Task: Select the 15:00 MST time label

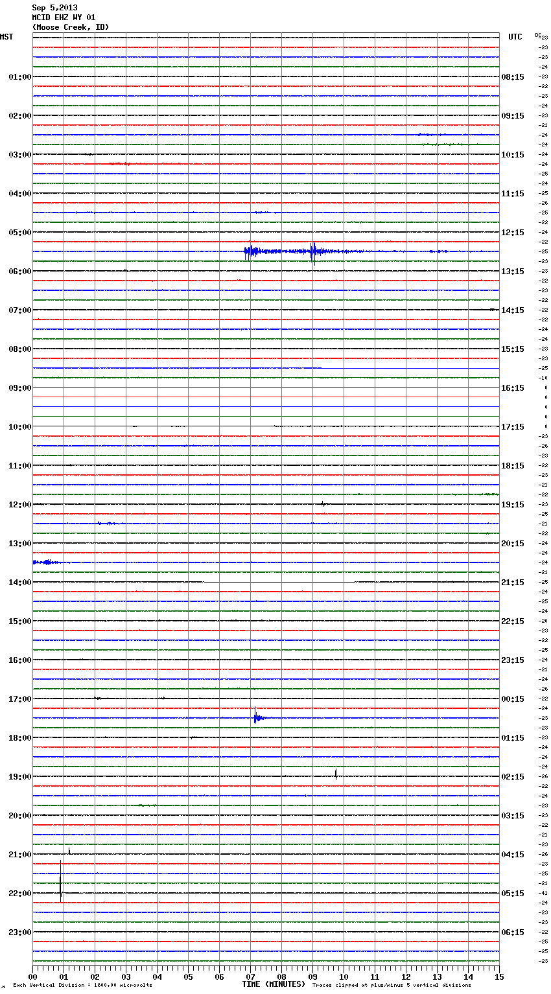Action: [19, 621]
